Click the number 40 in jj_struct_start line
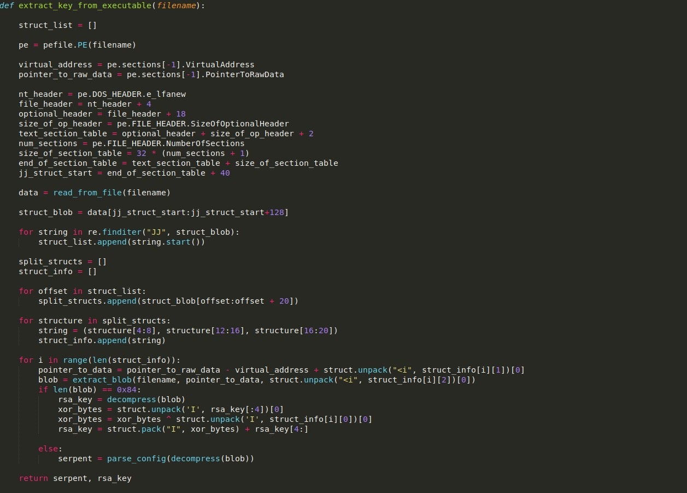 (x=225, y=173)
